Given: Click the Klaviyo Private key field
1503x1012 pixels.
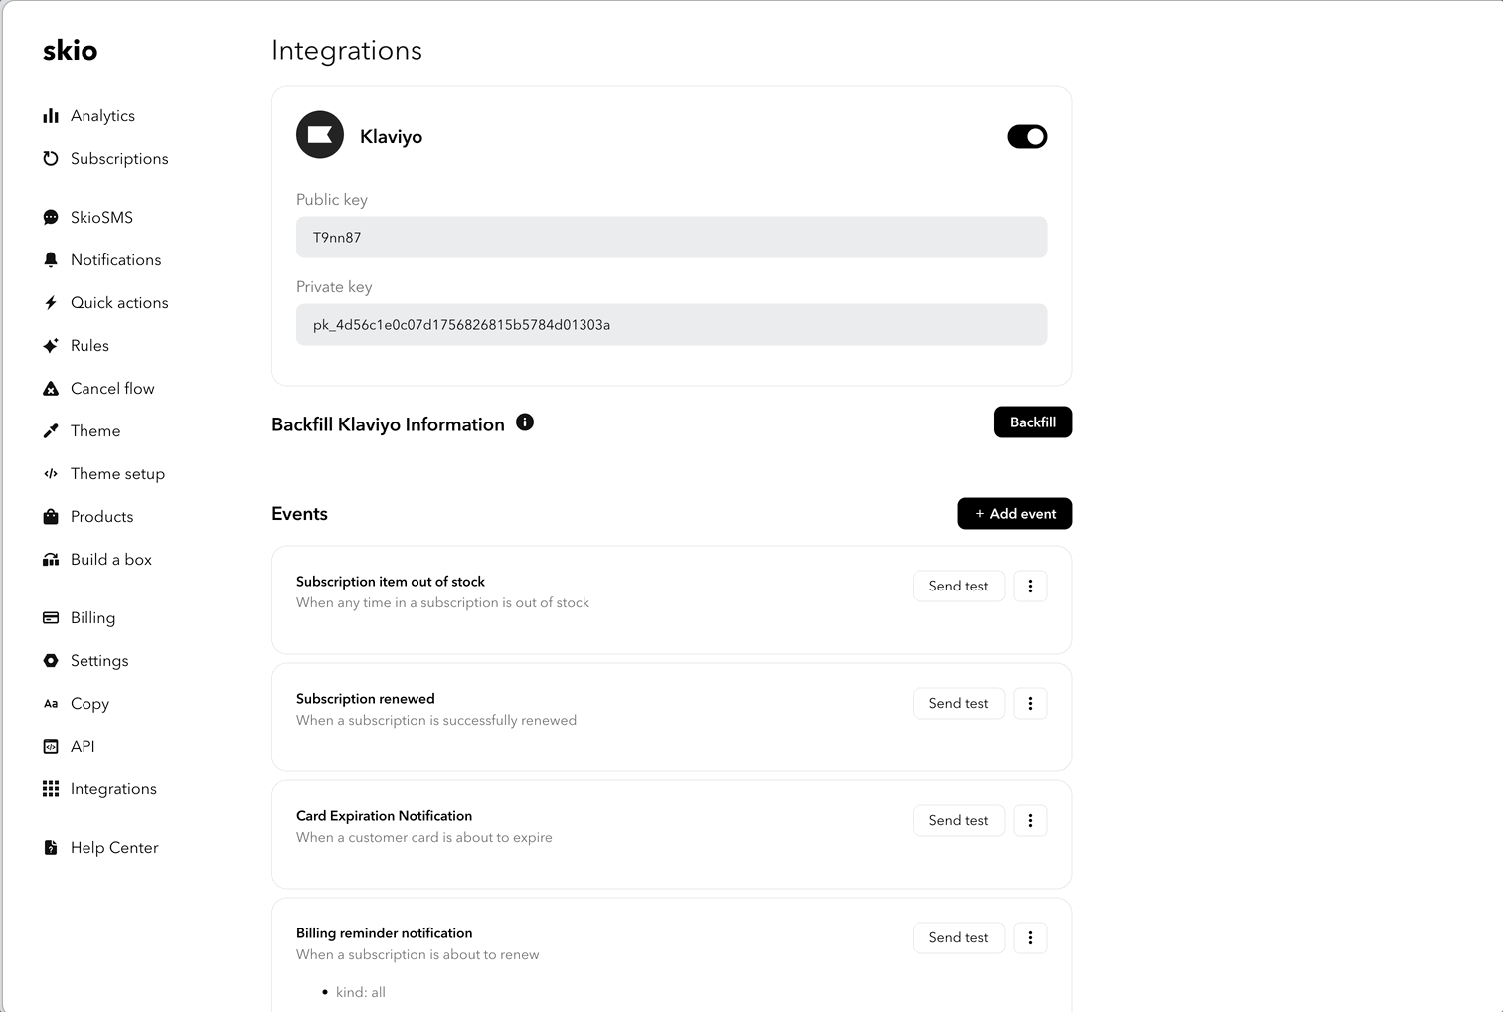Looking at the screenshot, I should coord(671,325).
